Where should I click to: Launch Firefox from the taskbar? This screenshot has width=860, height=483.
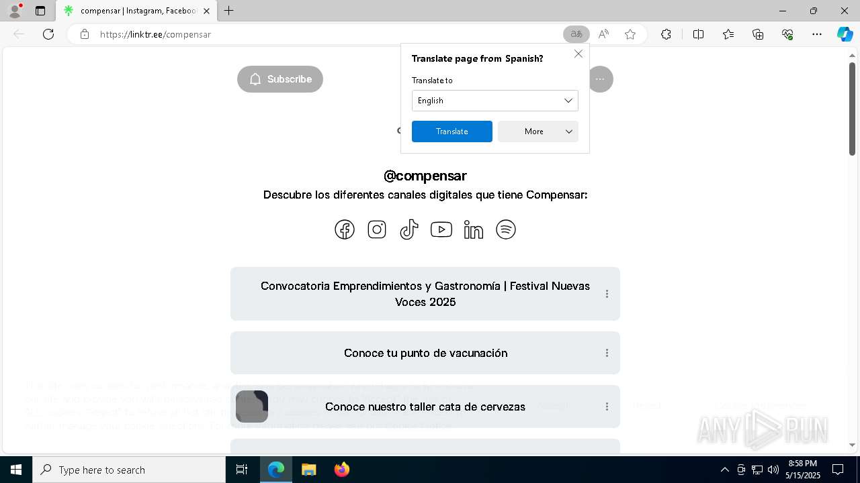pyautogui.click(x=342, y=470)
